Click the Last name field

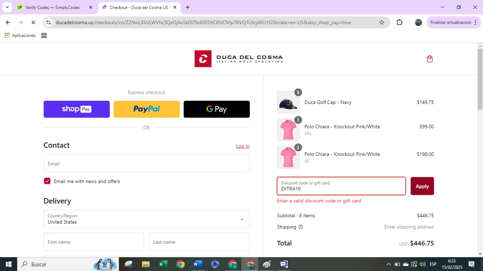click(199, 242)
